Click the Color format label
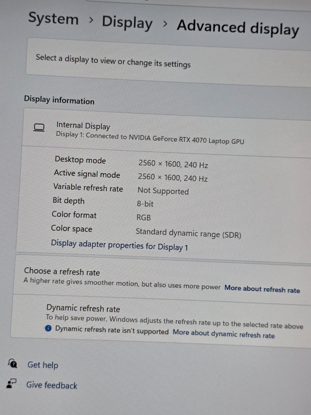This screenshot has width=311, height=415. [x=74, y=215]
